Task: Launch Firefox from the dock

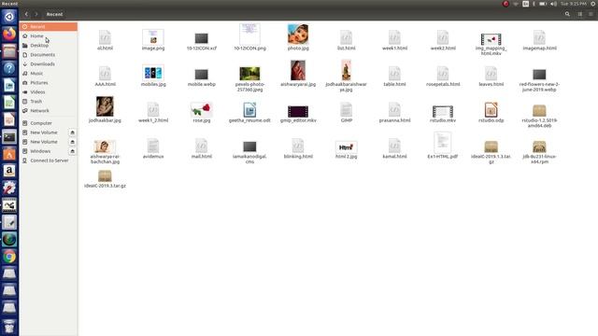Action: click(9, 34)
